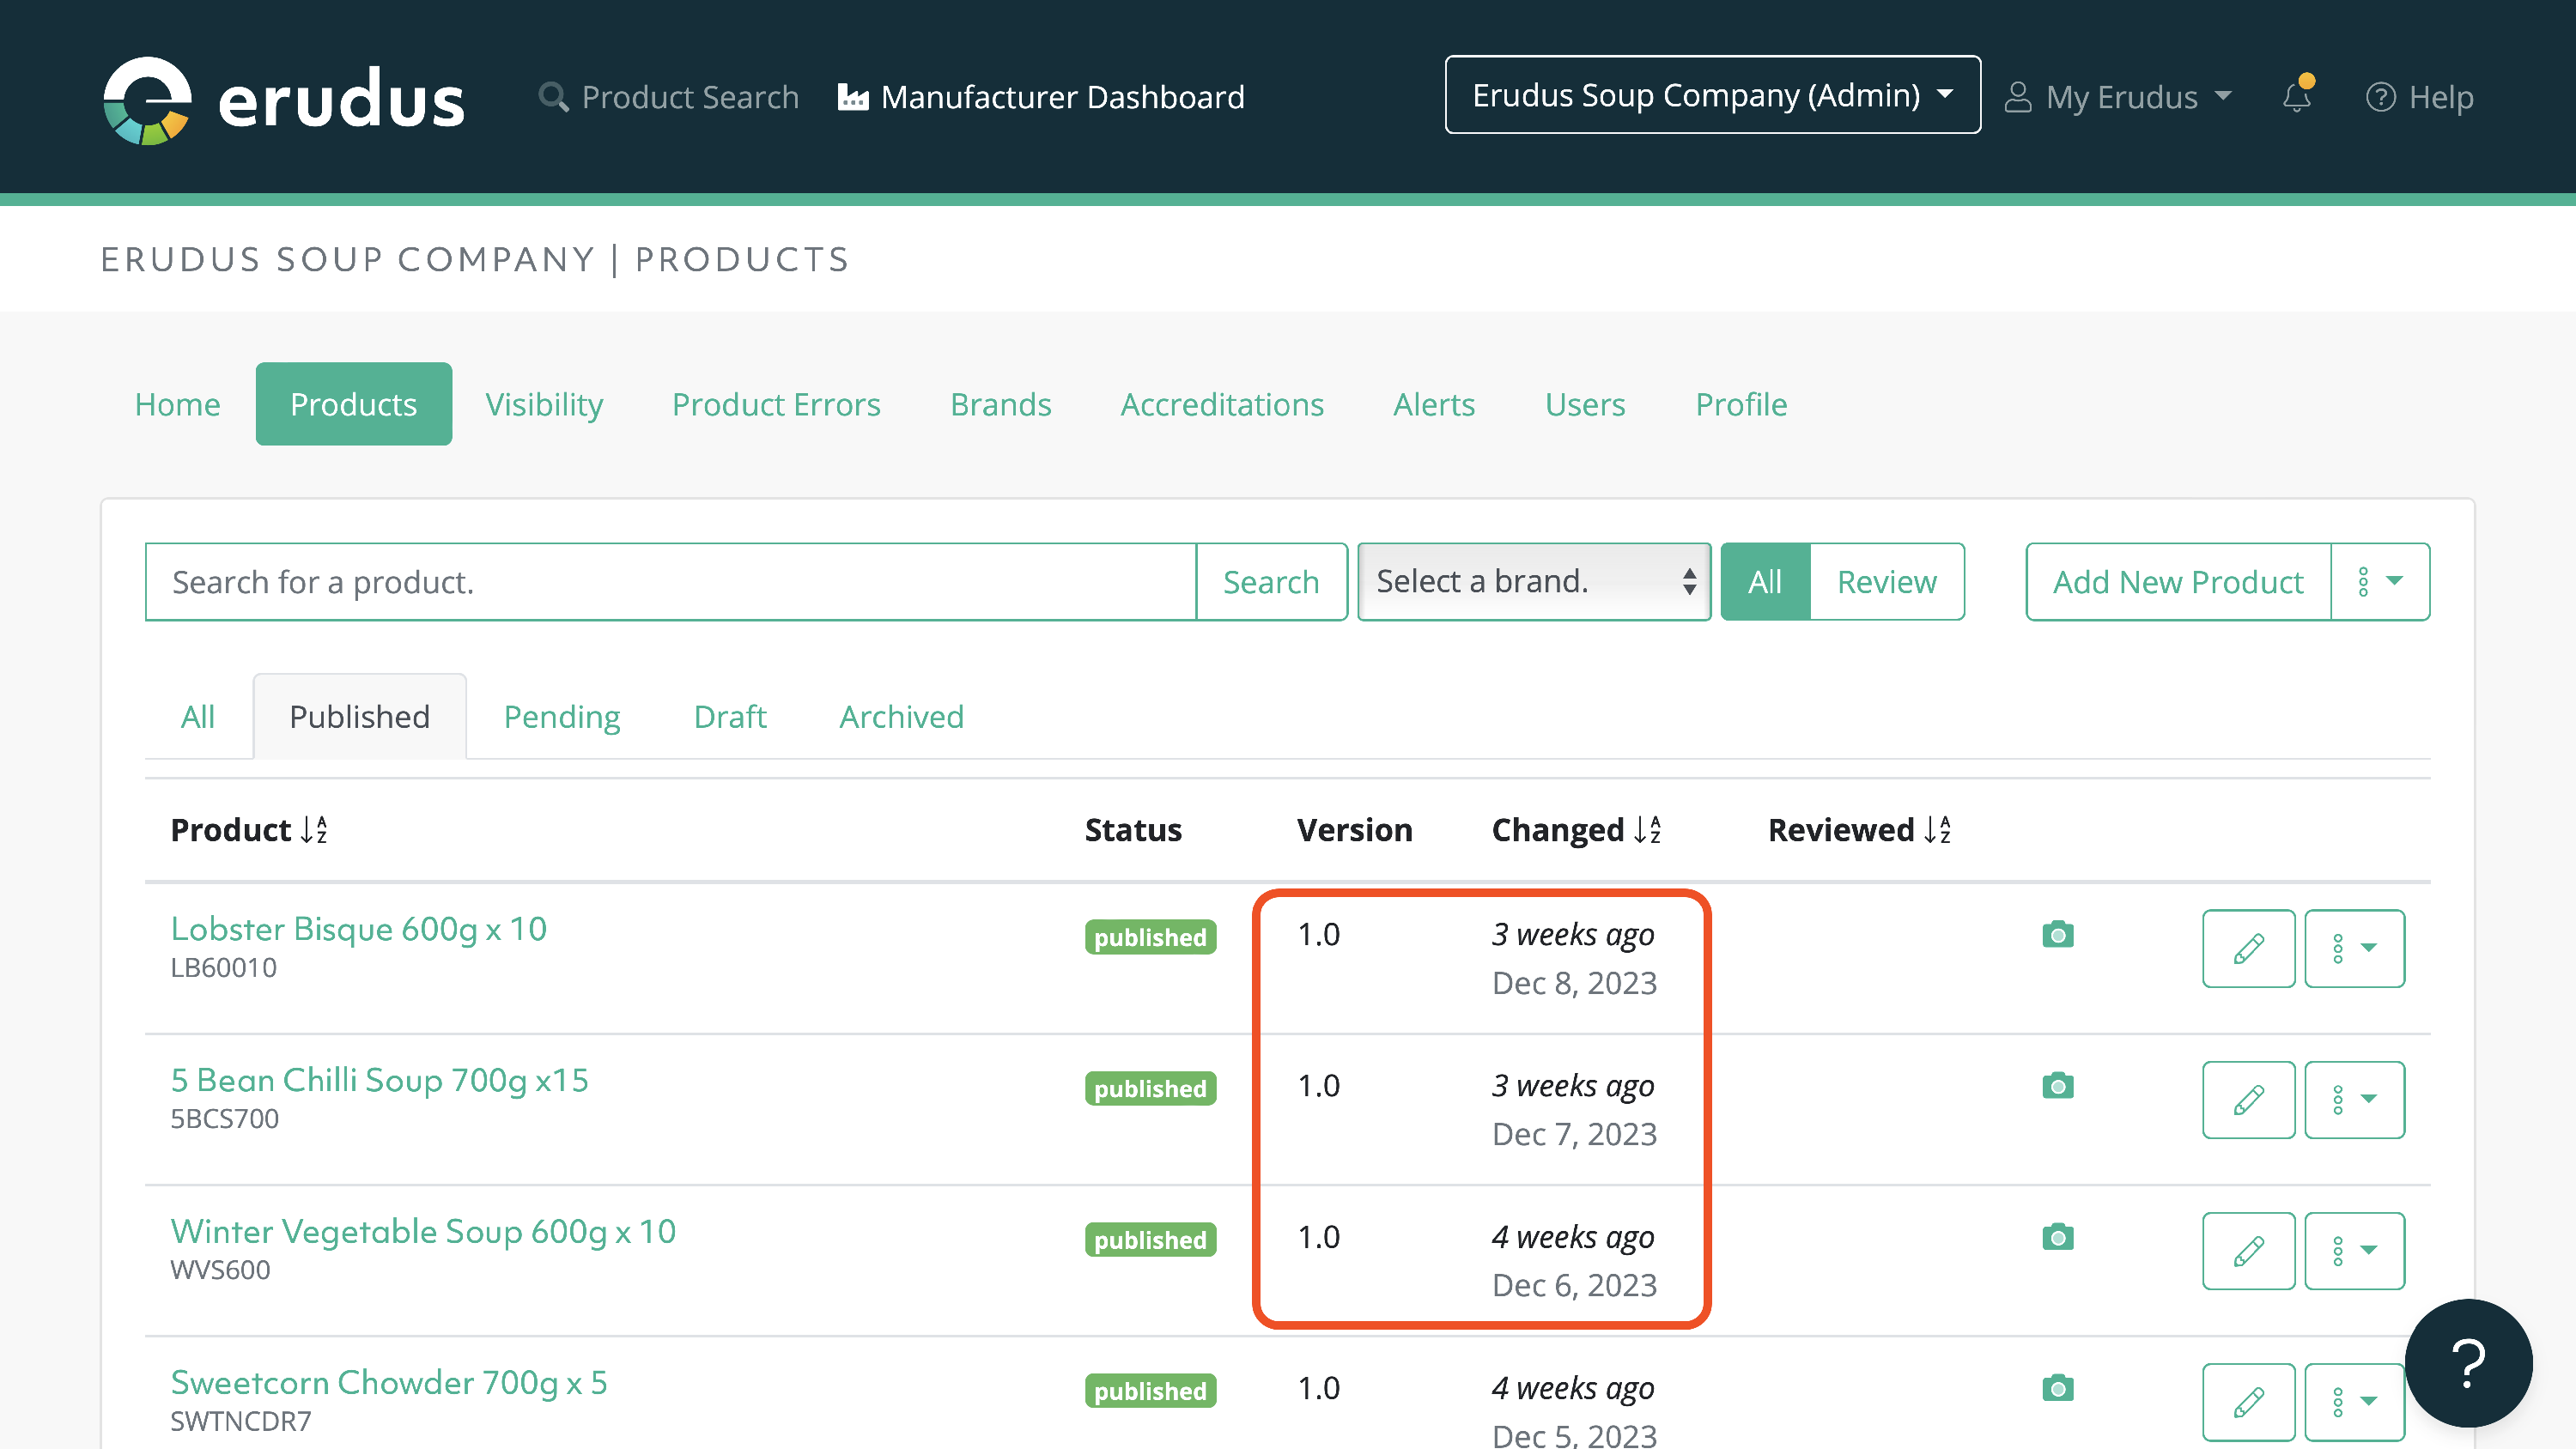The width and height of the screenshot is (2576, 1449).
Task: Show the Published products tab
Action: click(x=360, y=717)
